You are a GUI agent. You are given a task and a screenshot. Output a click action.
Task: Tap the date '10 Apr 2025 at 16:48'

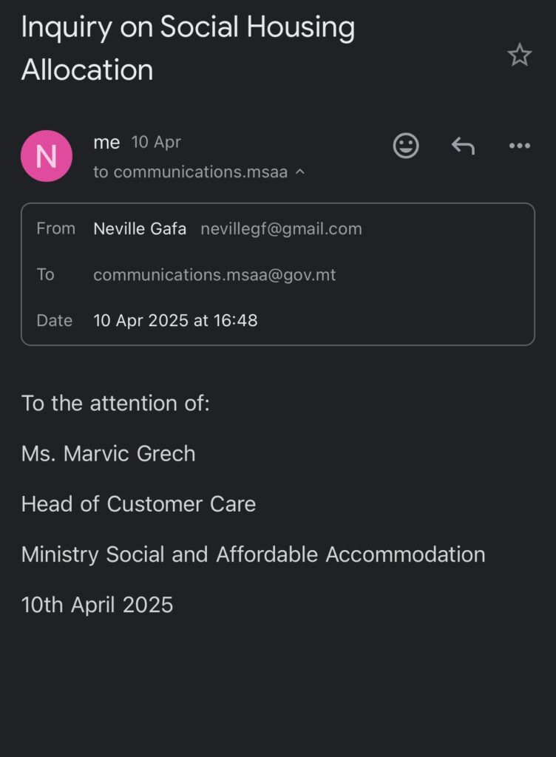tap(175, 320)
